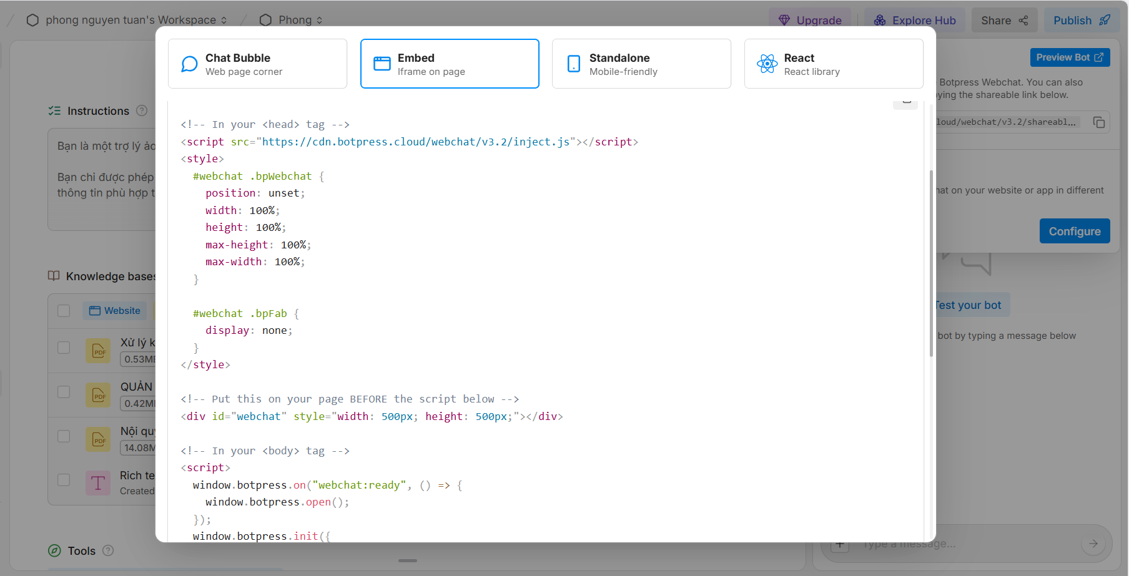Send the chat message arrow button
Screen dimensions: 1129x576
1093,544
